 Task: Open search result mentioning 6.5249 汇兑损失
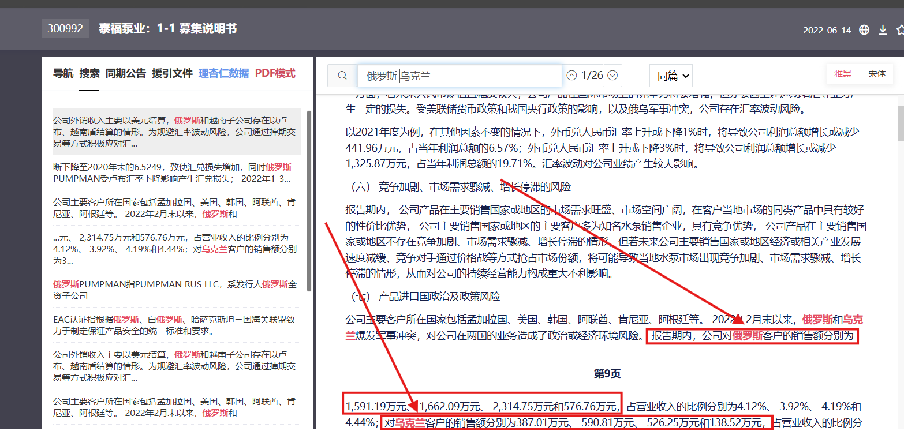pos(177,173)
